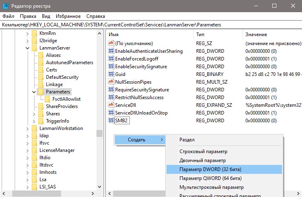This screenshot has height=197, width=302.
Task: Click the Certs folder icon
Action: (x=41, y=70)
